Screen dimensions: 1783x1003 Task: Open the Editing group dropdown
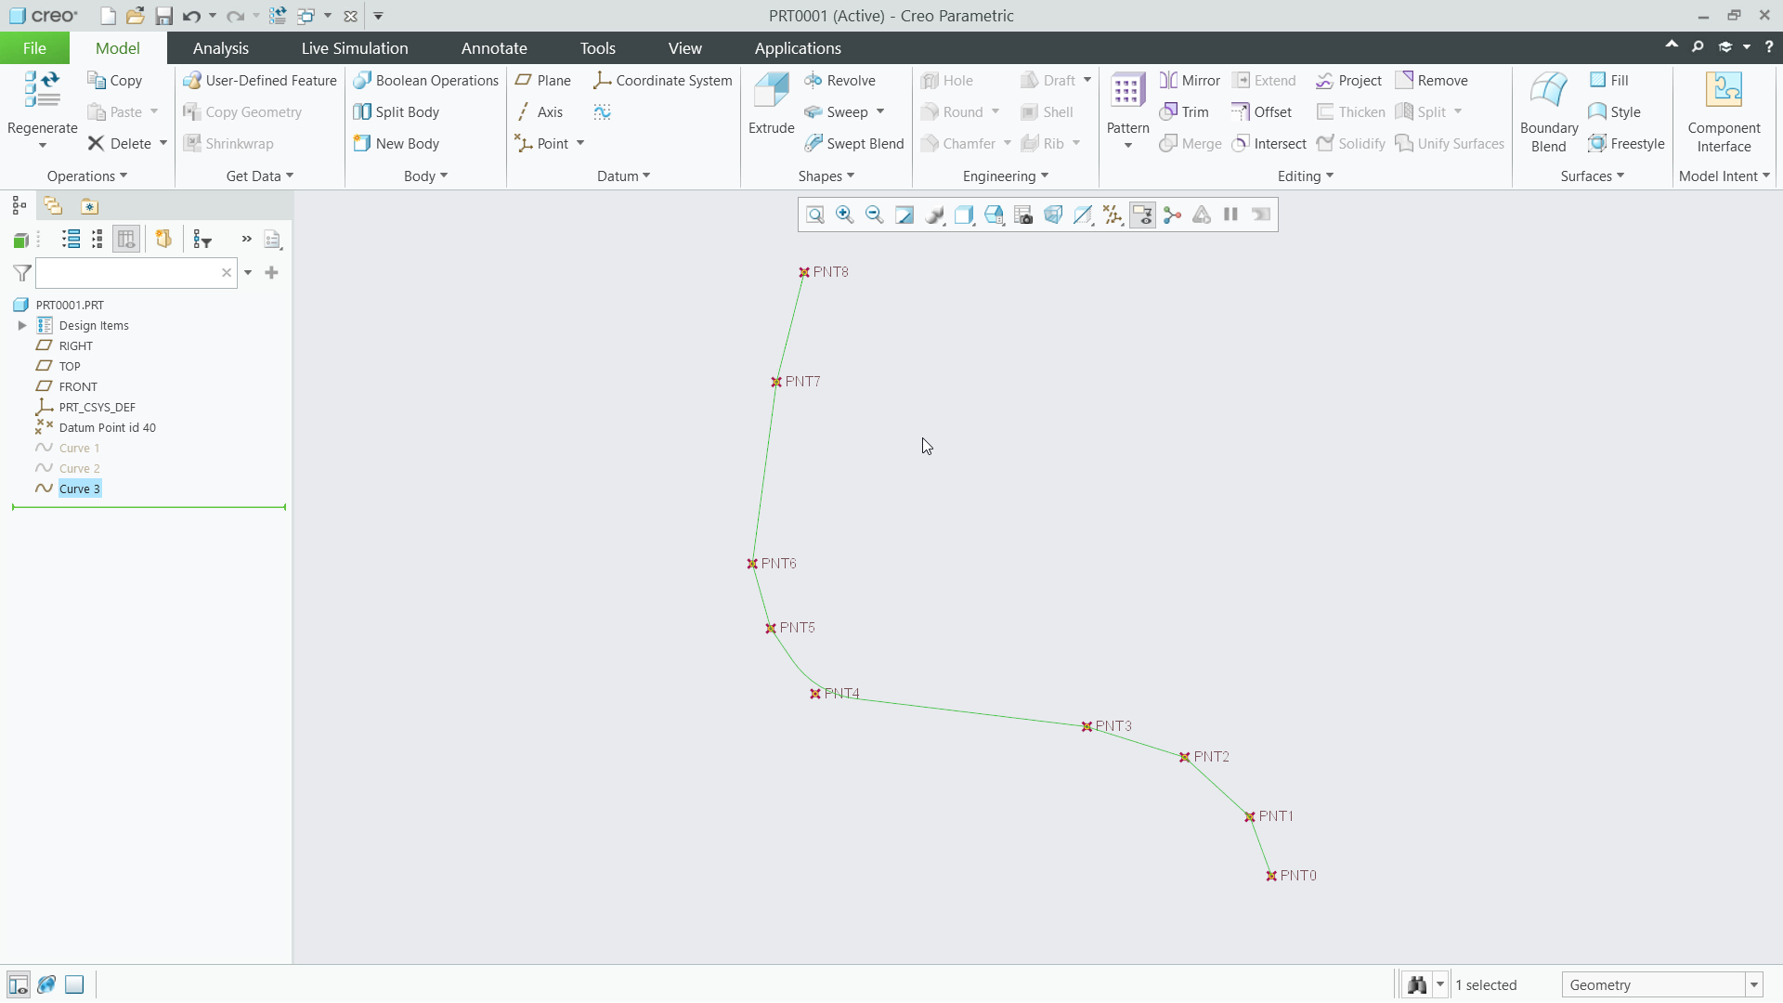coord(1306,176)
